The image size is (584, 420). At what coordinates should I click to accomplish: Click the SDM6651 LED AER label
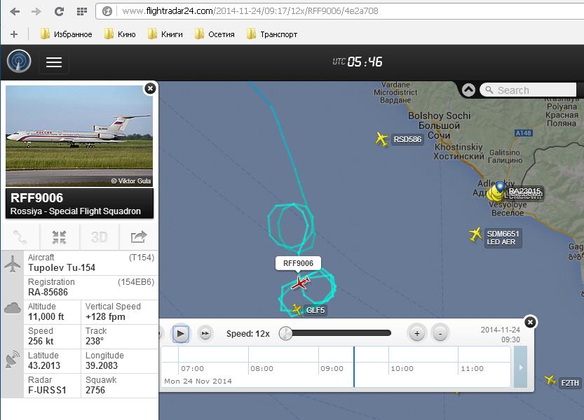[x=503, y=238]
